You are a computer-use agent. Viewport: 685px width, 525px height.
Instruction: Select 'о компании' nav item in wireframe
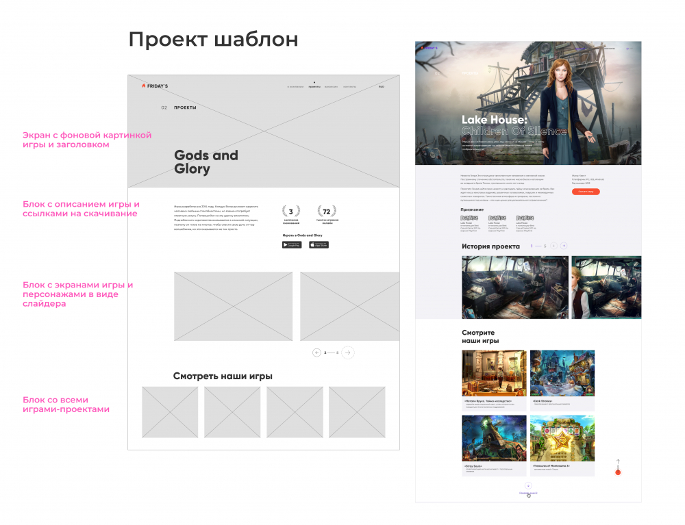point(295,87)
